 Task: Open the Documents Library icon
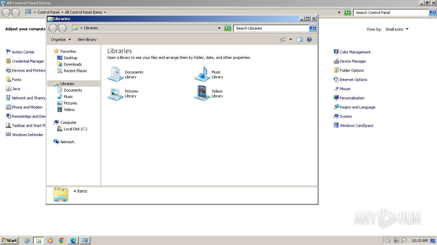115,74
